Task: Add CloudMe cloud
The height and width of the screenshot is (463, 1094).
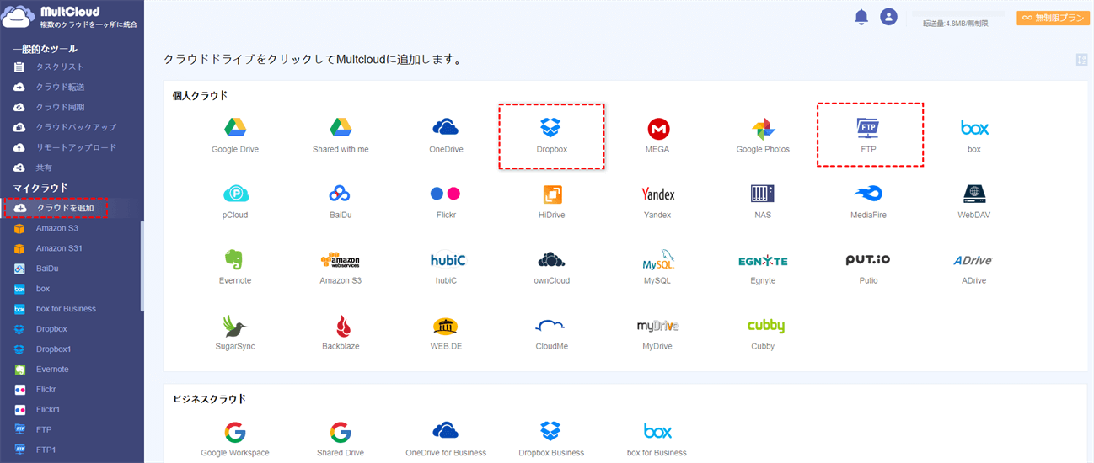Action: point(551,333)
